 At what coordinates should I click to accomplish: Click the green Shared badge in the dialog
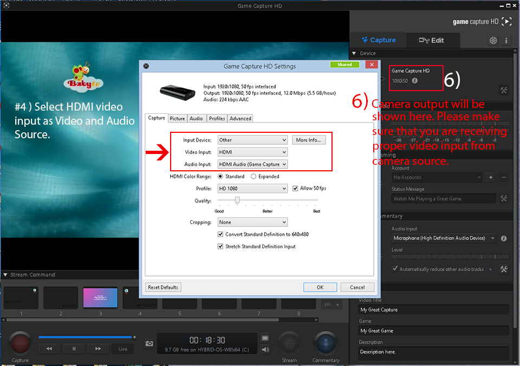pos(344,65)
